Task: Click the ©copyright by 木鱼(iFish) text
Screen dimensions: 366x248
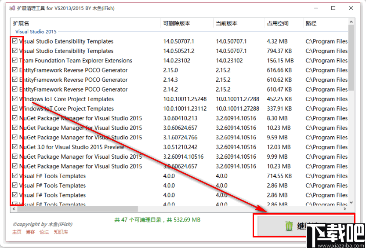Action: (42, 224)
